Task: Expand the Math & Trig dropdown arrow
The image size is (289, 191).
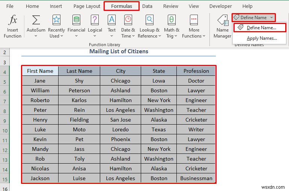Action: pyautogui.click(x=176, y=36)
